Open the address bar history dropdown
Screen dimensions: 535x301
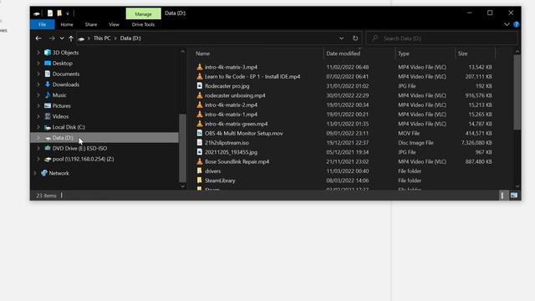(x=342, y=38)
